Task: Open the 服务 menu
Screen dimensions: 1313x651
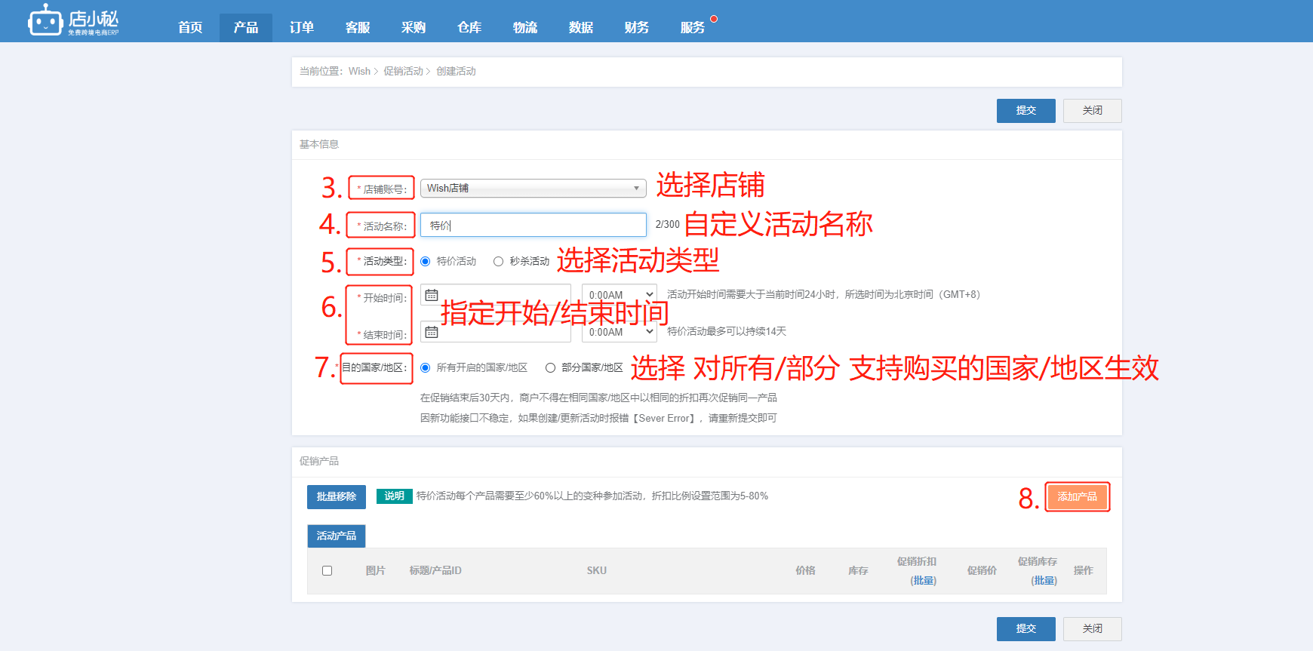Action: coord(693,28)
